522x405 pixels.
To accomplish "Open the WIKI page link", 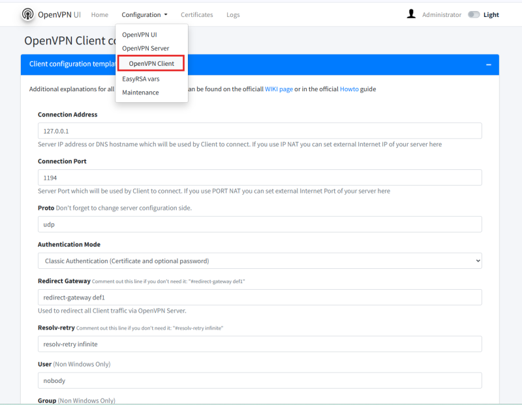I will [279, 89].
